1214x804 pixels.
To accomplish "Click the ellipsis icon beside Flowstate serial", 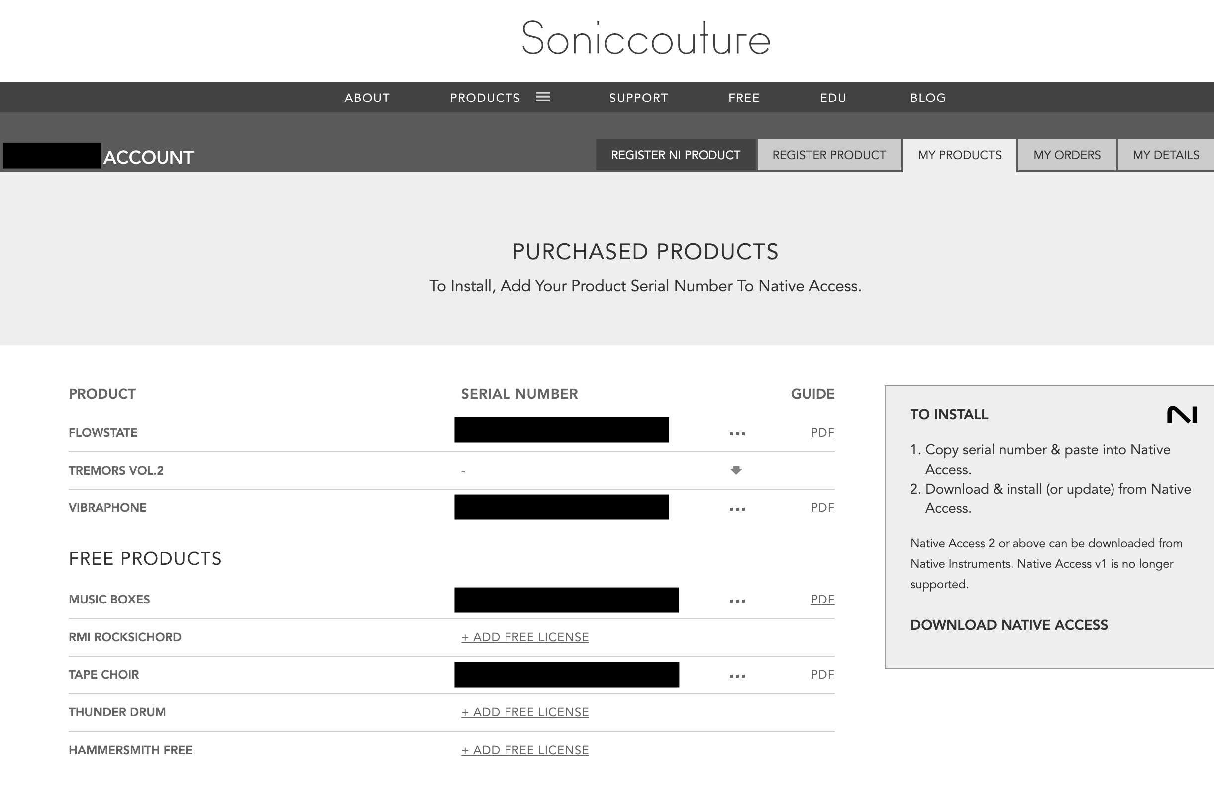I will pos(737,433).
